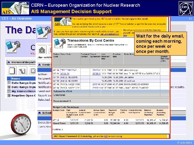Click the red clock image
The image size is (194, 145).
pyautogui.click(x=21, y=124)
